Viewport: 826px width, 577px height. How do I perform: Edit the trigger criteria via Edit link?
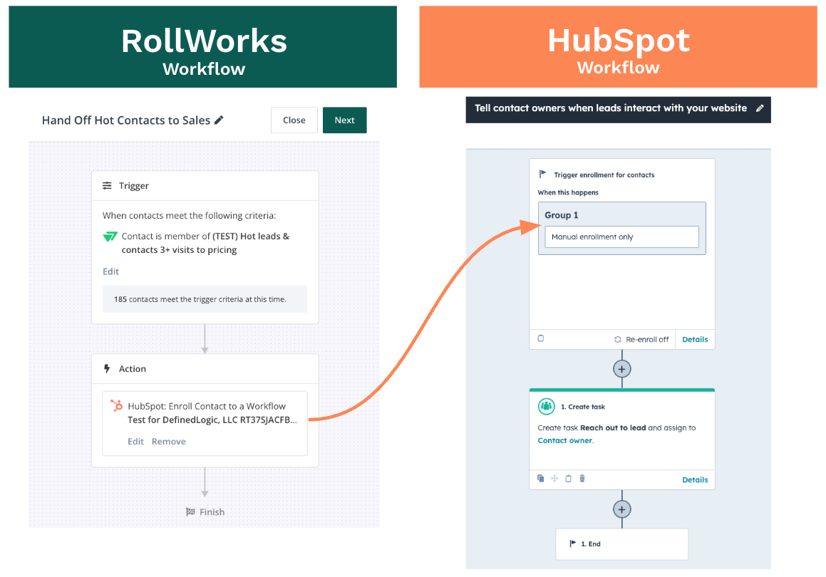110,271
